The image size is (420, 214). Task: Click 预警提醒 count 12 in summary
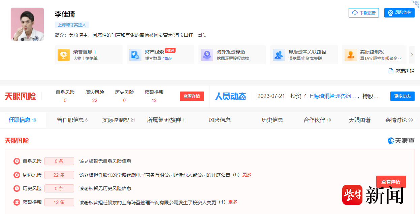click(x=154, y=100)
